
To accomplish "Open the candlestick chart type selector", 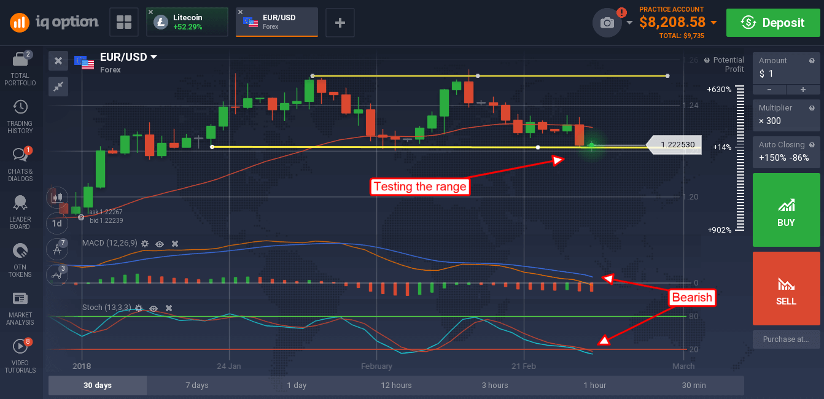I will (56, 197).
